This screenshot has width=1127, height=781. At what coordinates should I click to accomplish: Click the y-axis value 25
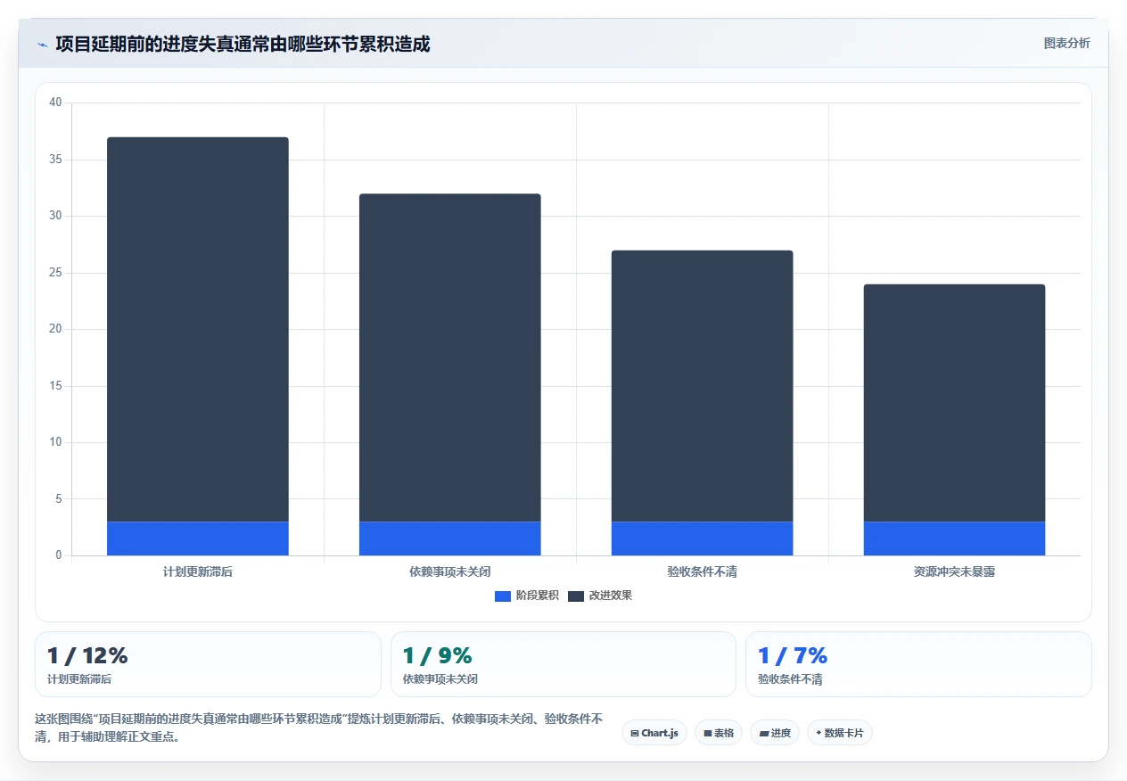click(55, 273)
